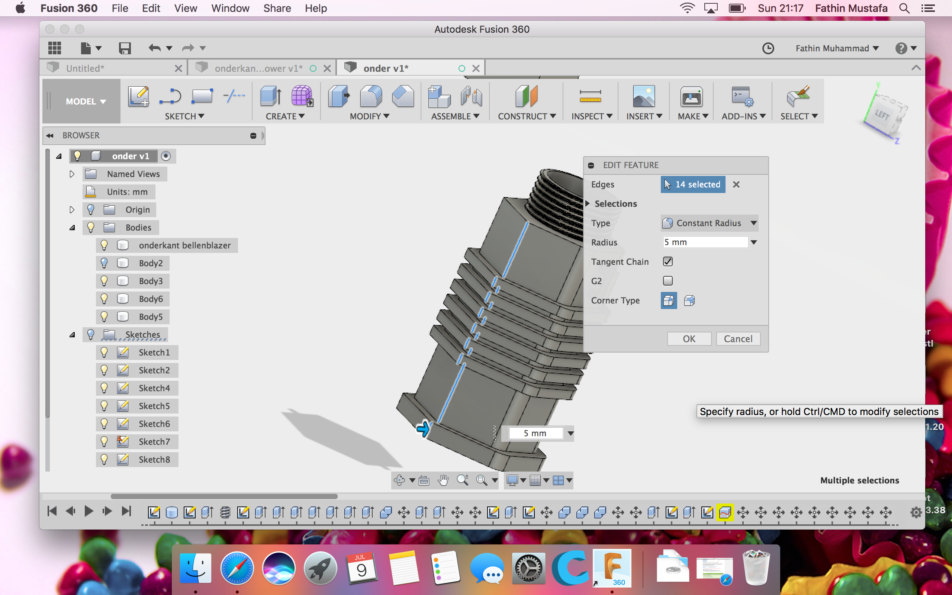Click the Create Sketch icon

[x=138, y=96]
